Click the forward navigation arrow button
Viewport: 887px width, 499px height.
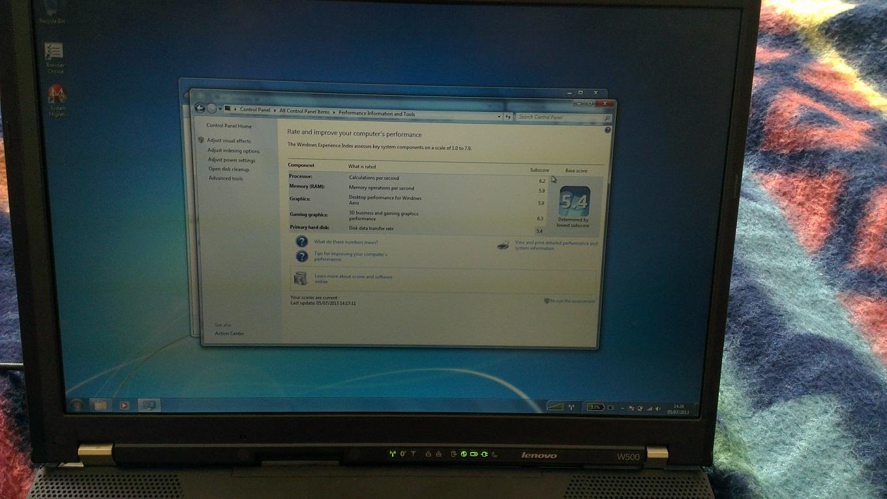(x=211, y=109)
